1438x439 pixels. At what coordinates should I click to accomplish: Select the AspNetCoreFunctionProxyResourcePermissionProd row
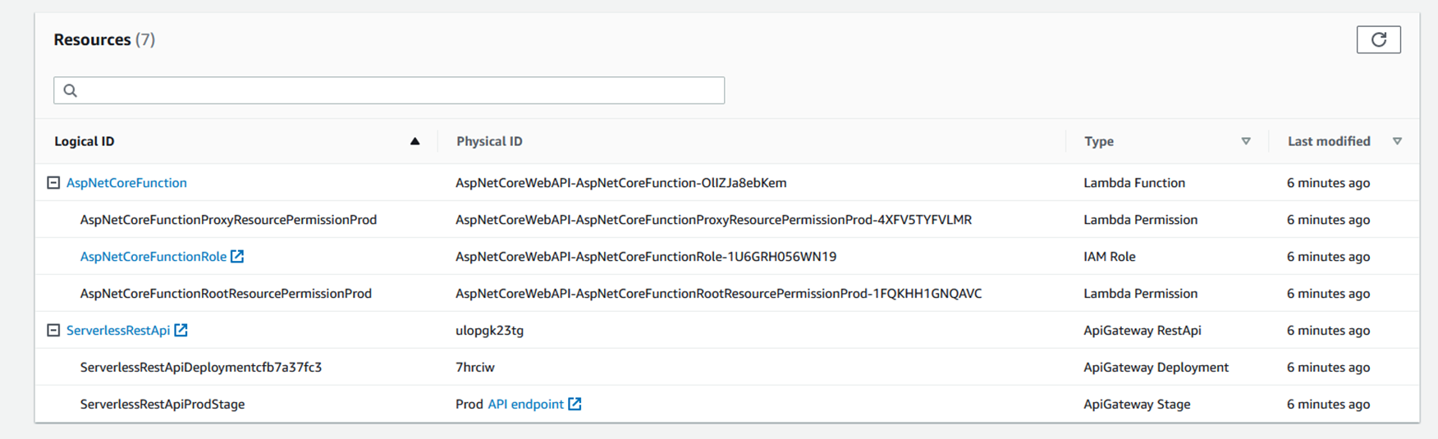[x=727, y=219]
